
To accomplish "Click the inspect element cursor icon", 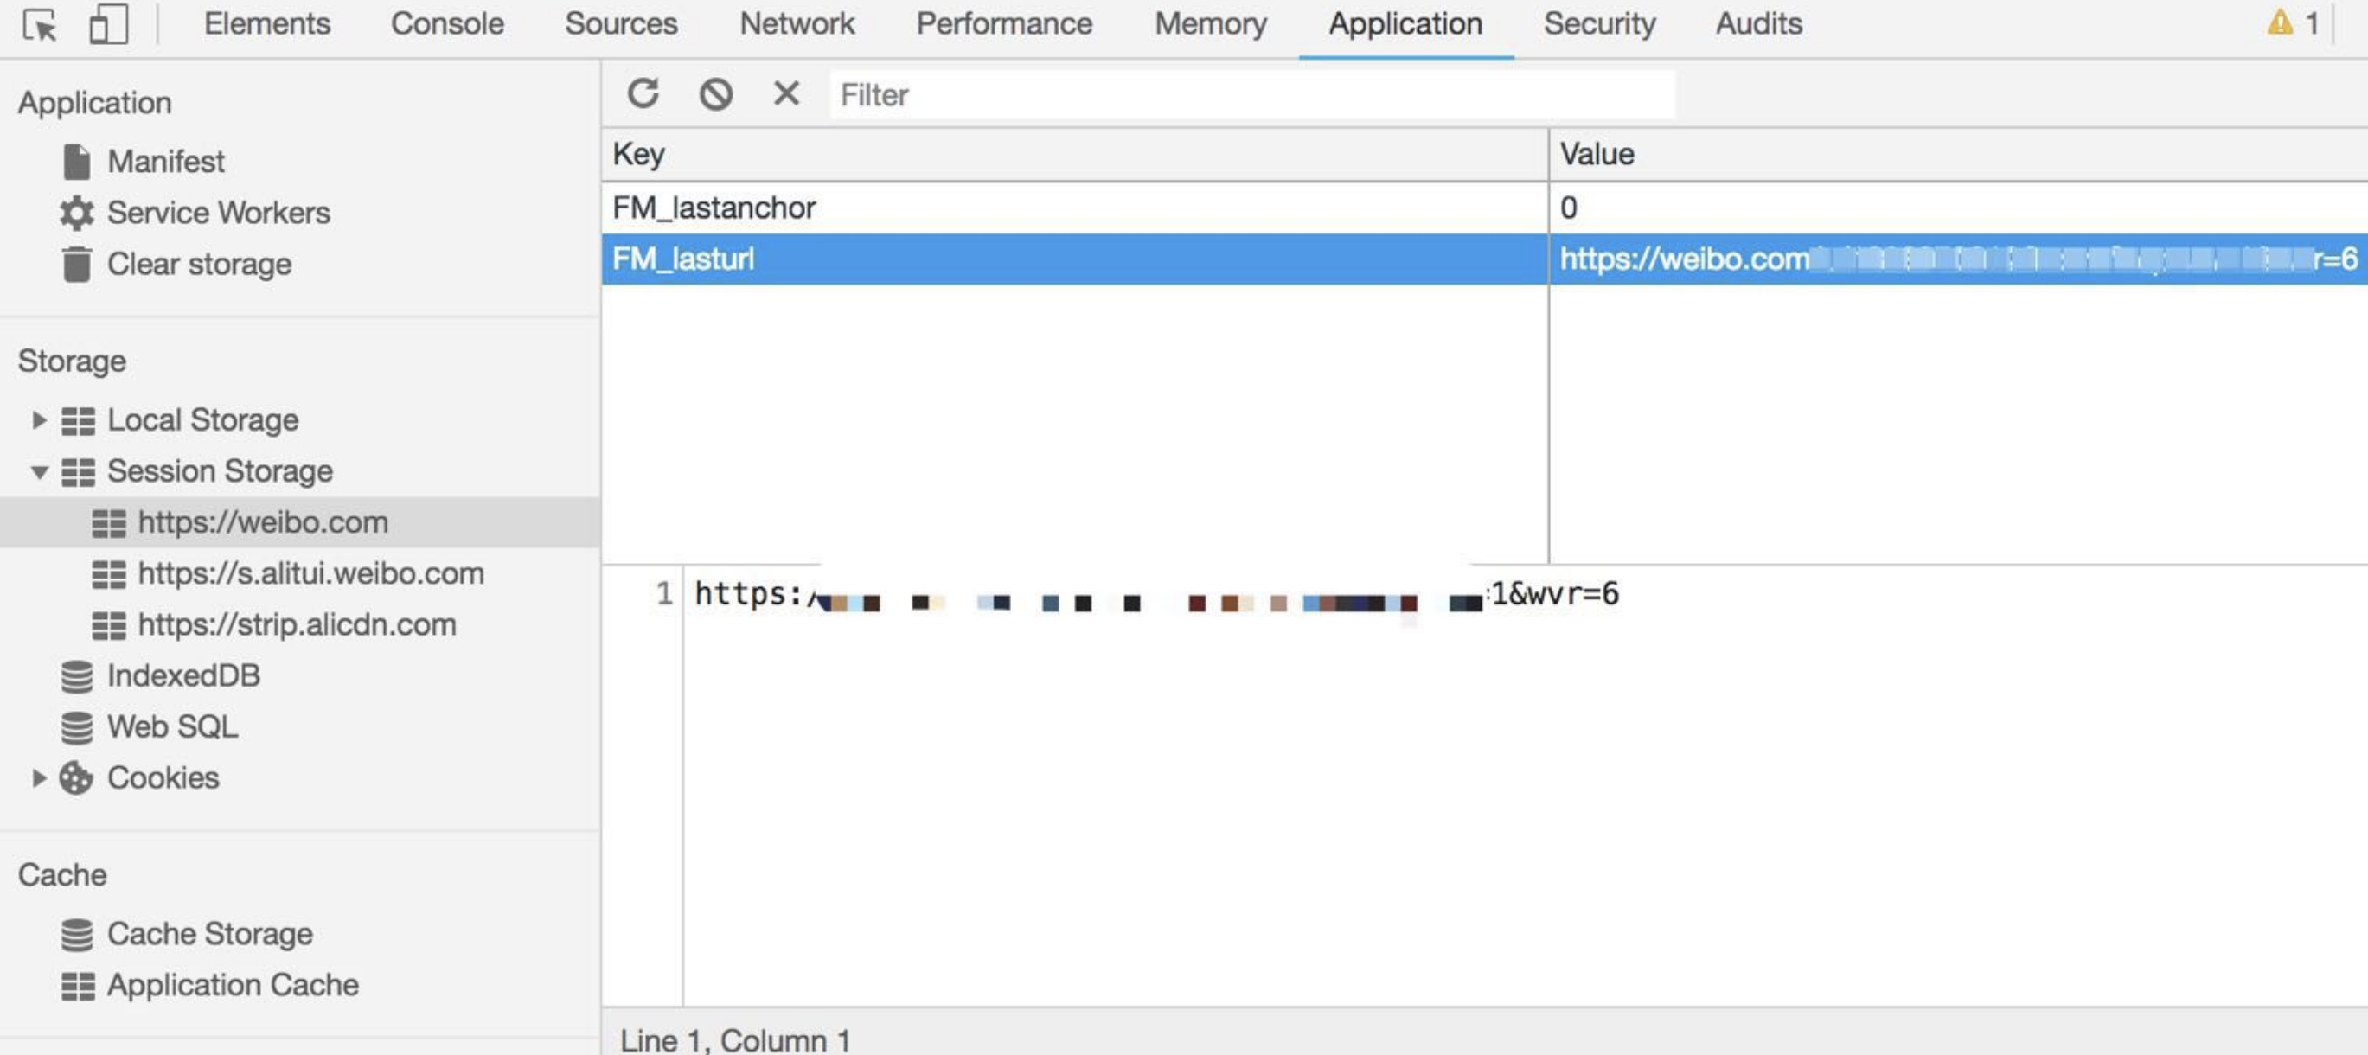I will 40,25.
